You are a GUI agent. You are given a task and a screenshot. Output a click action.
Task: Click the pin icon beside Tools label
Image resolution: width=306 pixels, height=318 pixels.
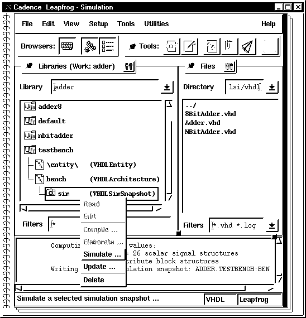[132, 46]
